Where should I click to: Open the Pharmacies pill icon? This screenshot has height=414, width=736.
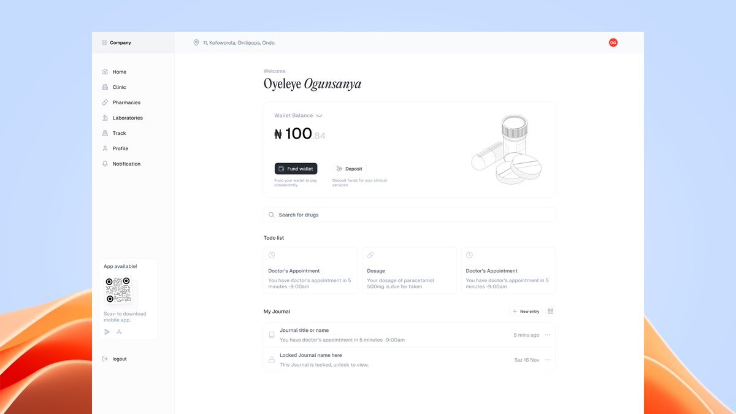105,102
